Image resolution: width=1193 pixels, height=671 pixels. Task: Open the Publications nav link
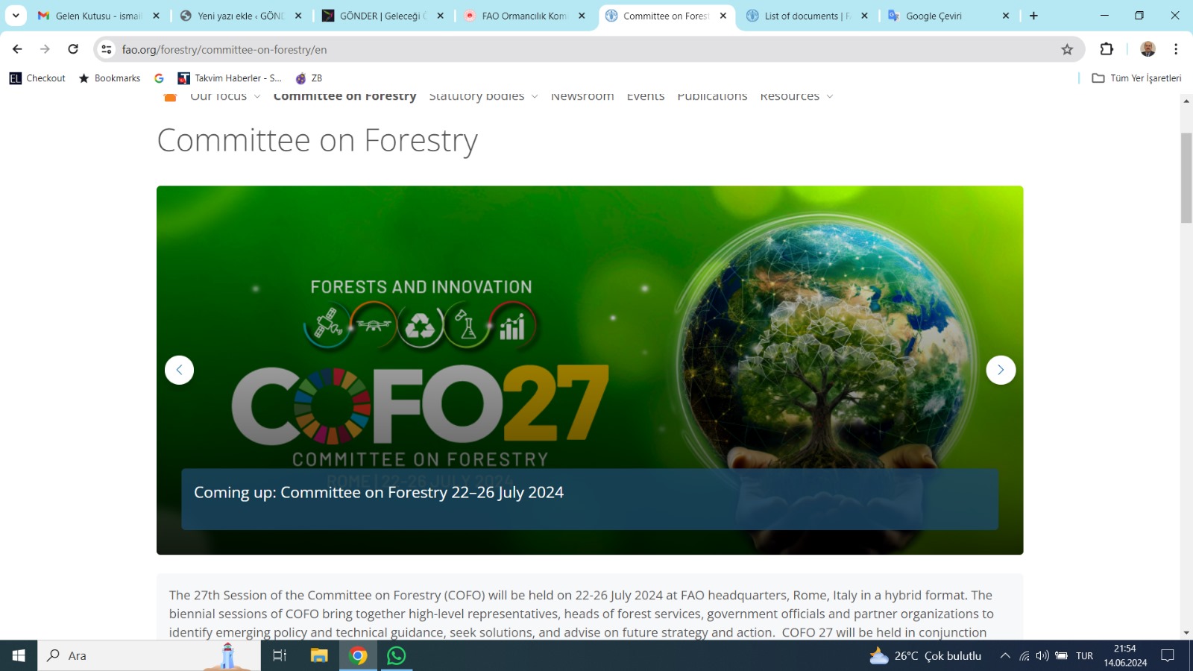point(712,96)
